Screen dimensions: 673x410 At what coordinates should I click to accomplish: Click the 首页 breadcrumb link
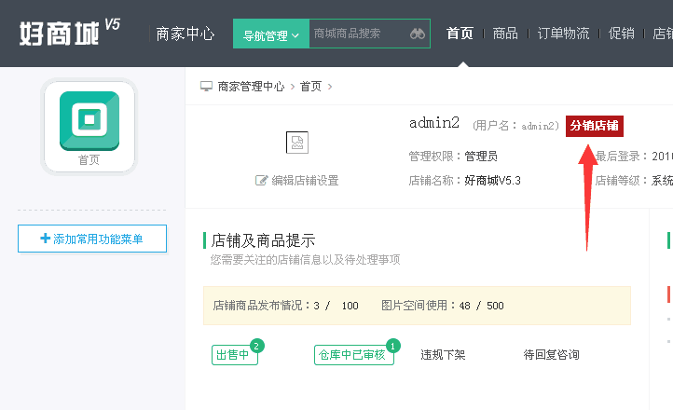(x=310, y=87)
